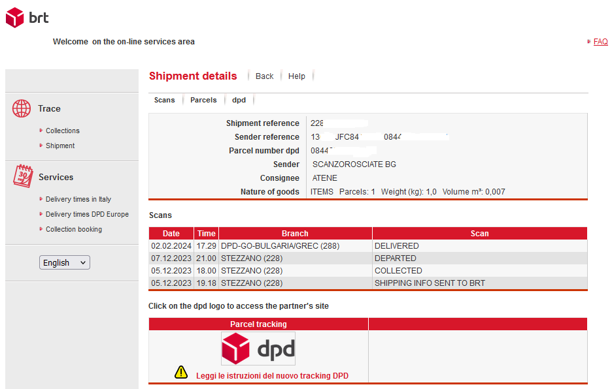Select the 17.29 time cell
The height and width of the screenshot is (389, 612).
click(x=206, y=246)
